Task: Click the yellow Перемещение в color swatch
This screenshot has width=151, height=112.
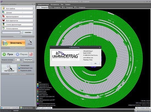Action: click(38, 84)
